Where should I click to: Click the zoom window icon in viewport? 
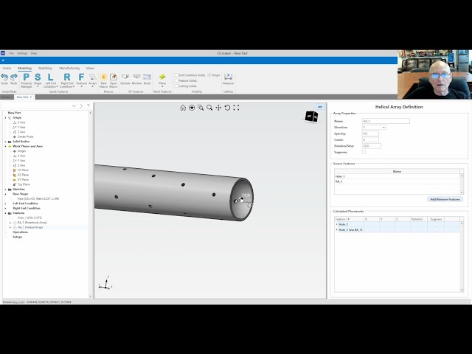[x=201, y=108]
